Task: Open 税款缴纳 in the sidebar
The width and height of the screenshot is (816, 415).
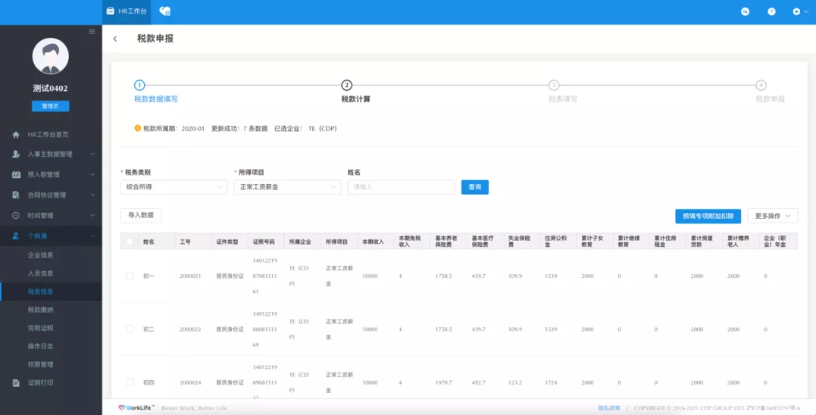Action: tap(41, 310)
